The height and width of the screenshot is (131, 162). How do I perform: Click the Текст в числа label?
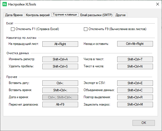pyautogui.click(x=94, y=66)
